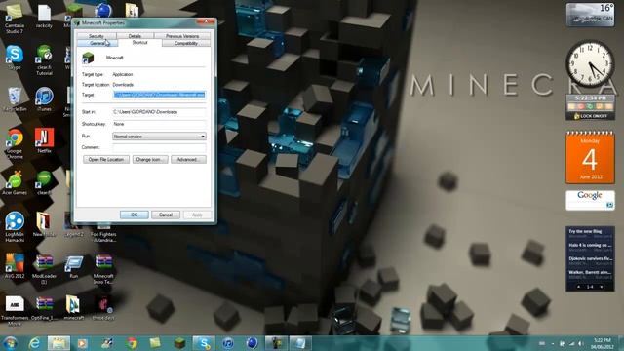Toggle the LOCK ON/OFF gadget button

coord(591,116)
